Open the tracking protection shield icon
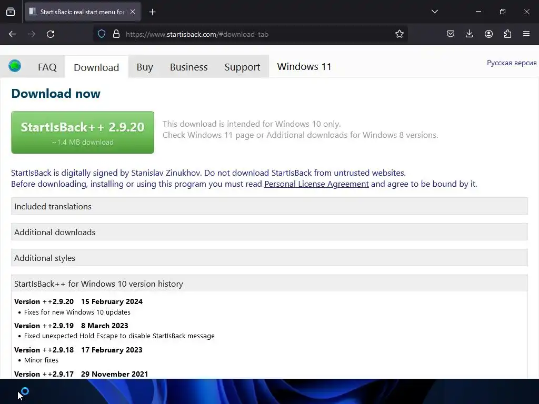Screen dimensions: 539x404 click(102, 34)
